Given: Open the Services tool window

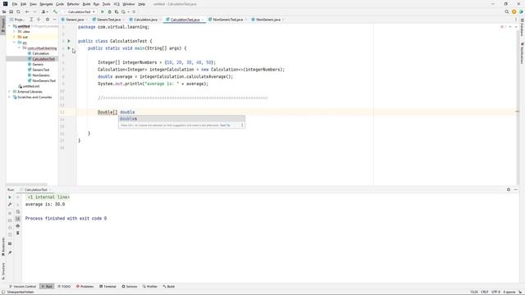Looking at the screenshot, I should tap(130, 287).
